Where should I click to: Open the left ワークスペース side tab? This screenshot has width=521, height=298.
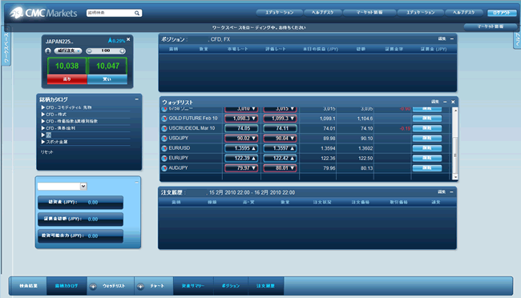(6, 46)
